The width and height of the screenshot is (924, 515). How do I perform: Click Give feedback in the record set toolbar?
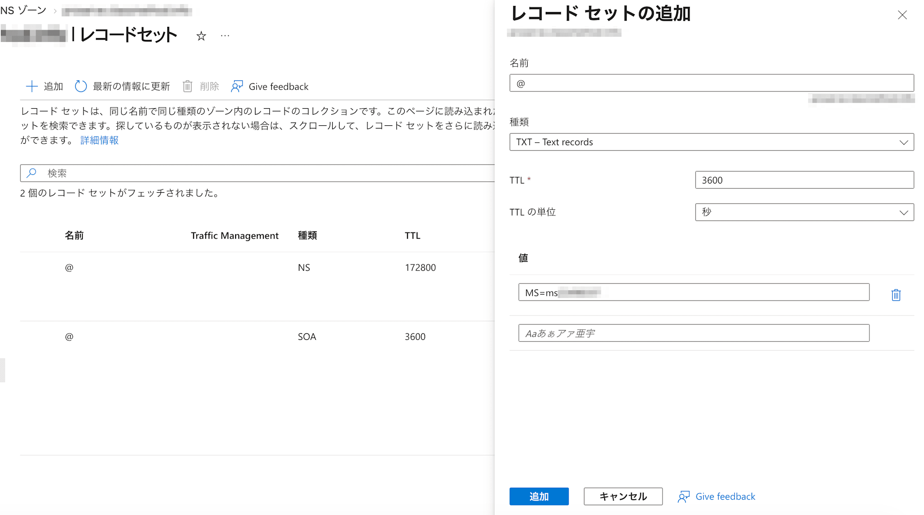[279, 86]
